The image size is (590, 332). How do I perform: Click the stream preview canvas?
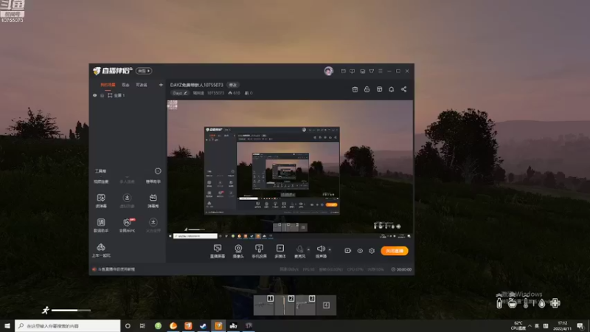click(x=290, y=170)
